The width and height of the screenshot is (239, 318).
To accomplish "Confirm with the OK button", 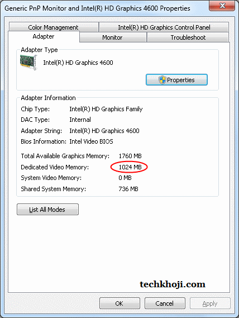I will (120, 303).
